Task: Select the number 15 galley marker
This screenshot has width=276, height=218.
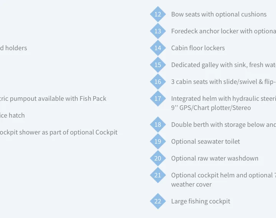Action: click(x=158, y=65)
